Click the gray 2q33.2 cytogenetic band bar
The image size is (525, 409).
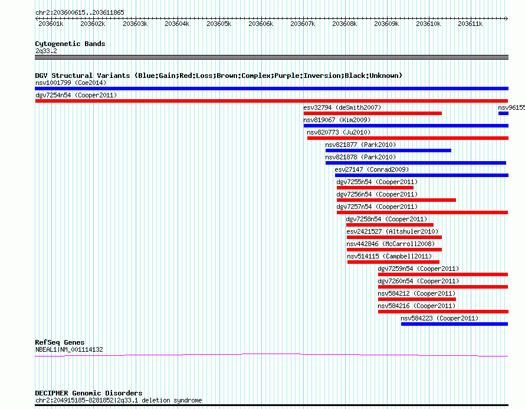(271, 57)
